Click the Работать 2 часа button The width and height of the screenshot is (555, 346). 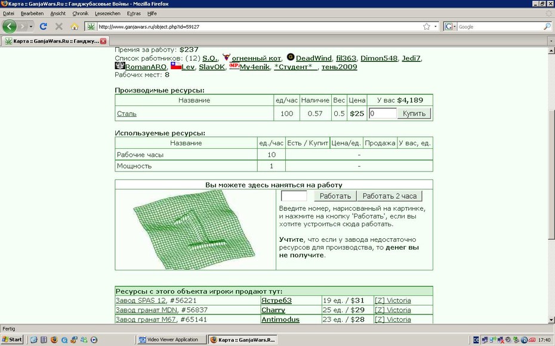click(389, 196)
